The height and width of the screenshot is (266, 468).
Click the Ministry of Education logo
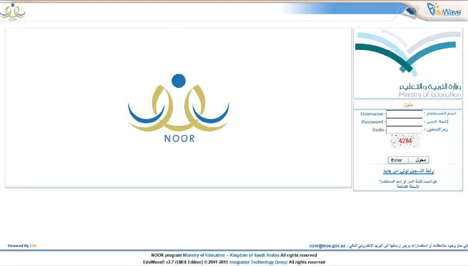[409, 63]
